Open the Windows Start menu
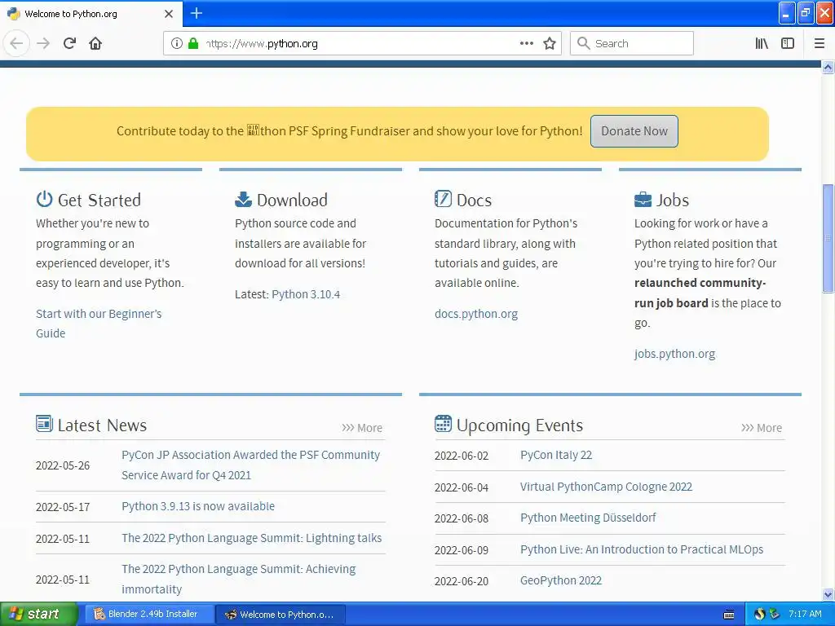The image size is (835, 626). [x=38, y=615]
